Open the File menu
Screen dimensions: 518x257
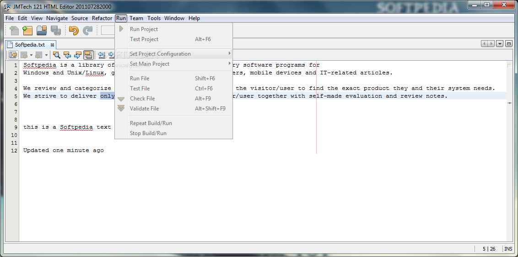tap(10, 18)
